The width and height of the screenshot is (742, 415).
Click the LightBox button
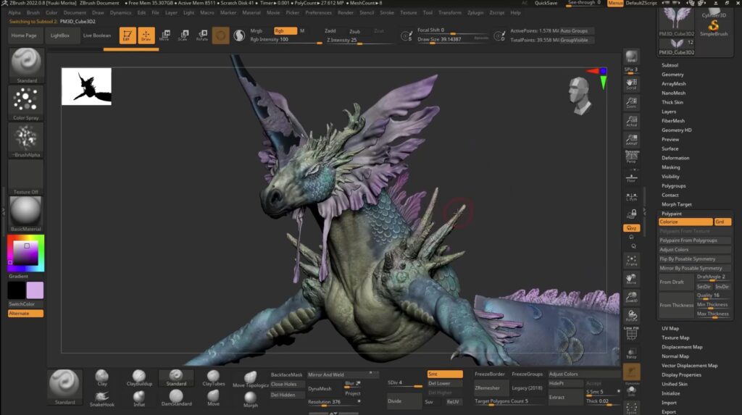click(x=60, y=35)
